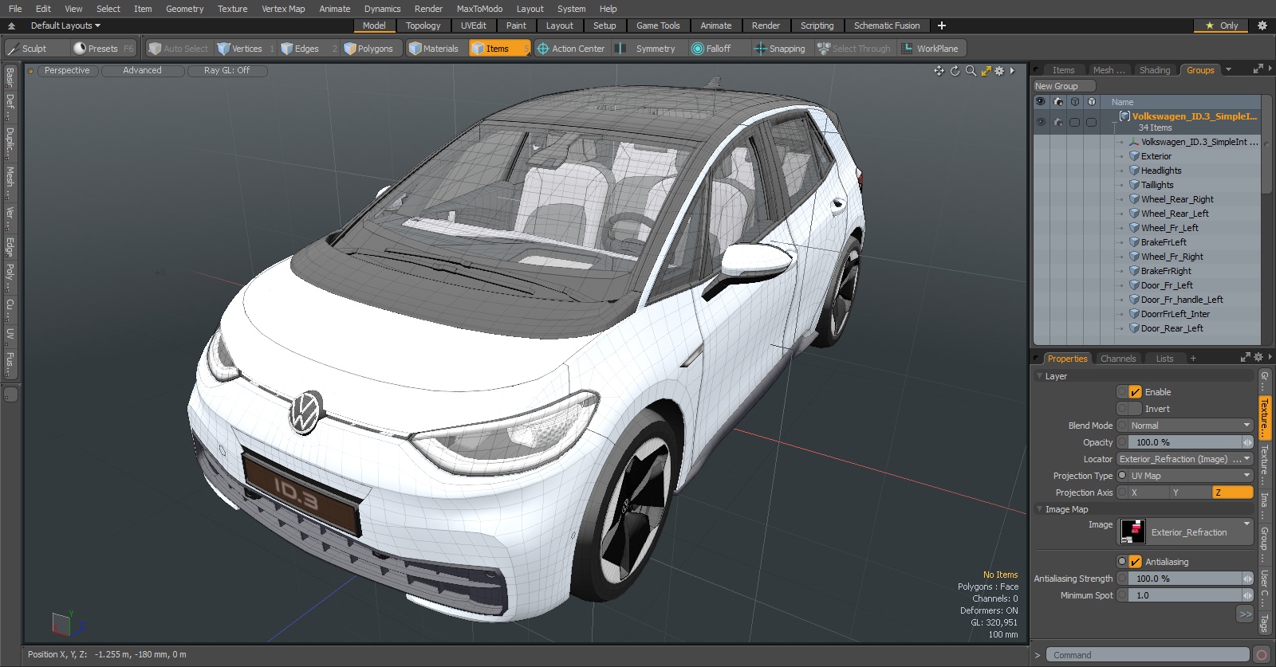
Task: Switch to the Shading tab
Action: (x=1154, y=70)
